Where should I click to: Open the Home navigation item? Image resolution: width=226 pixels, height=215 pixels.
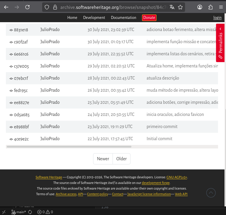point(72,18)
